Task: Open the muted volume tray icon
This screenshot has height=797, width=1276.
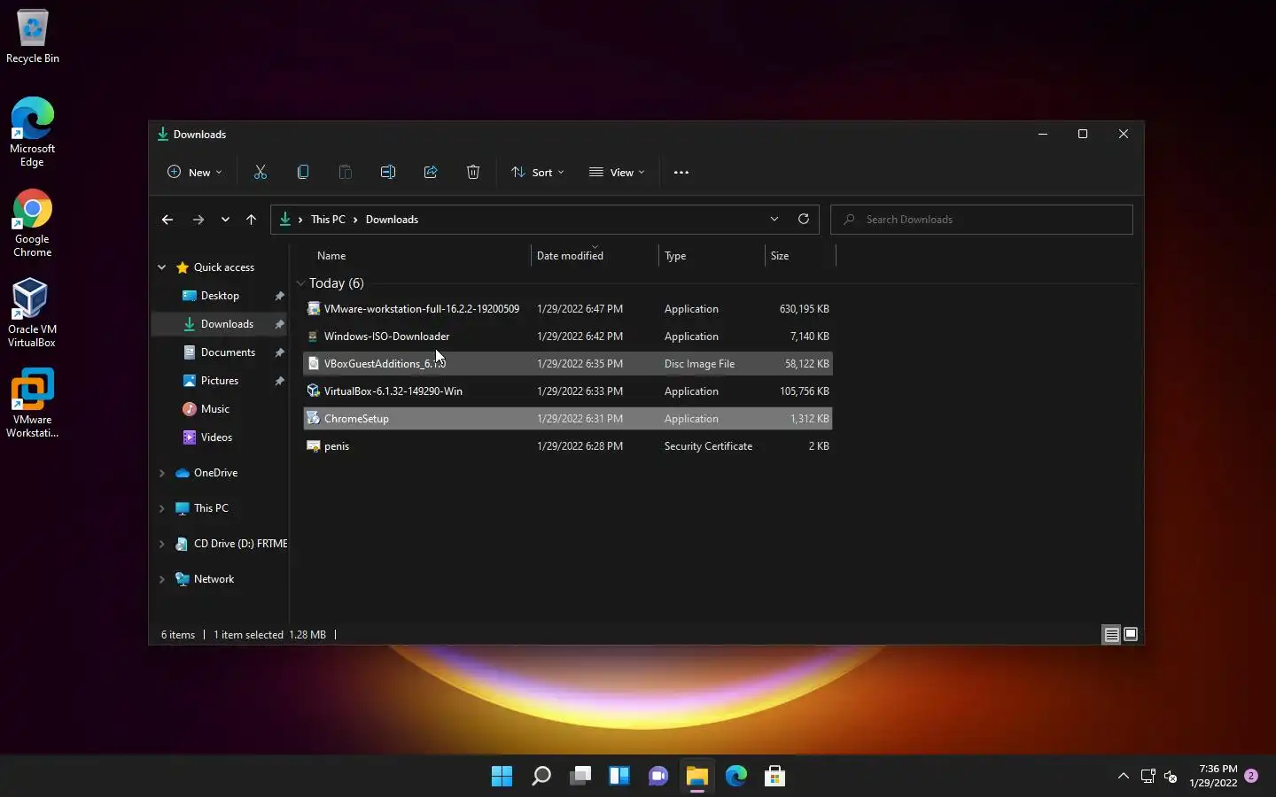Action: (1171, 777)
